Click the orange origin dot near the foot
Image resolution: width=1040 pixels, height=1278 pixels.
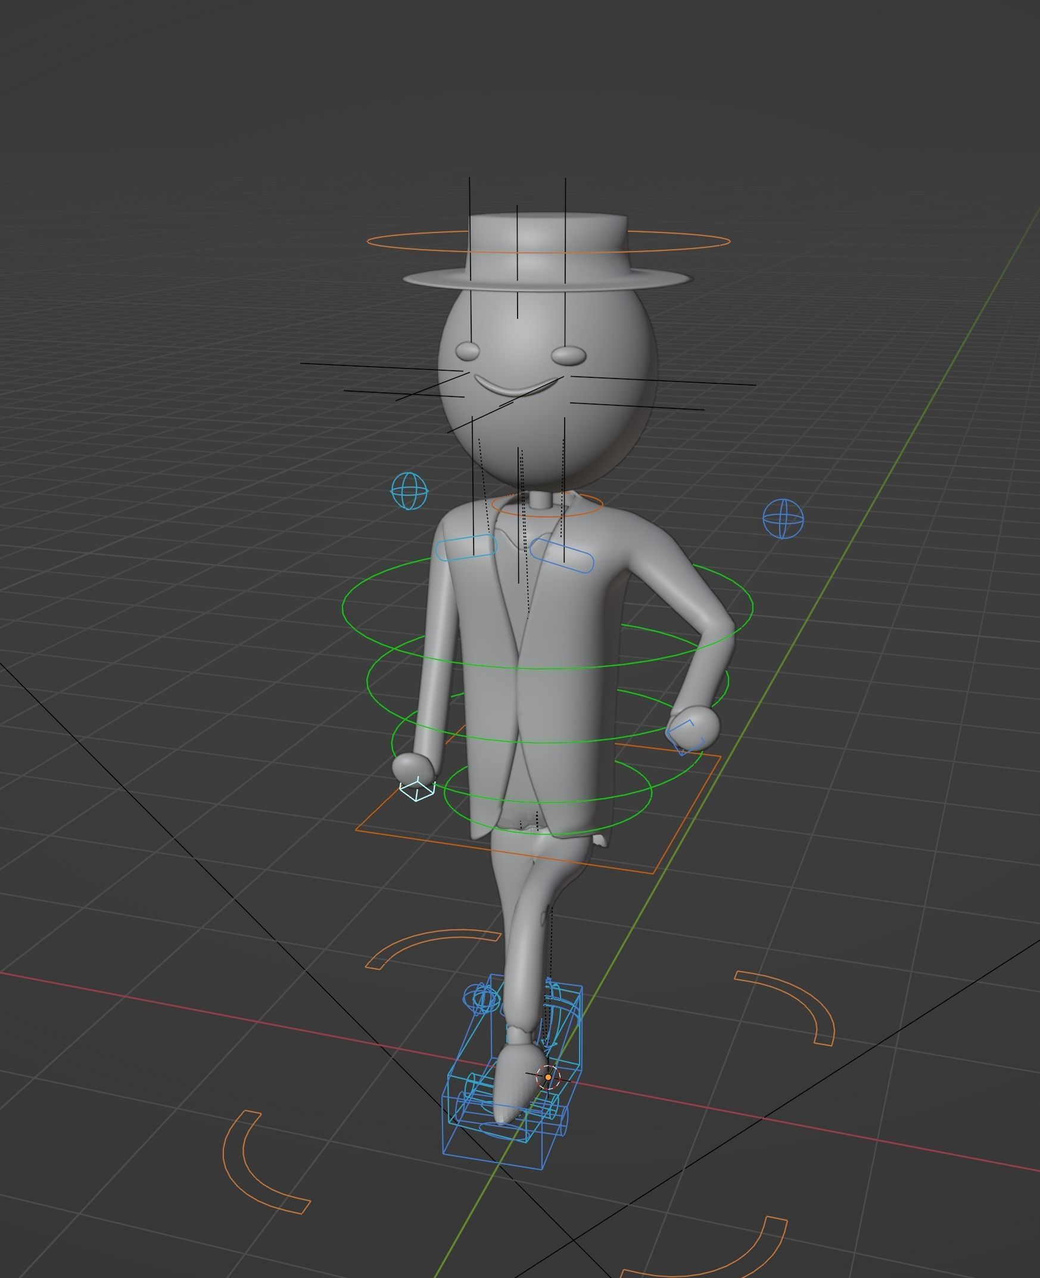pos(547,1077)
